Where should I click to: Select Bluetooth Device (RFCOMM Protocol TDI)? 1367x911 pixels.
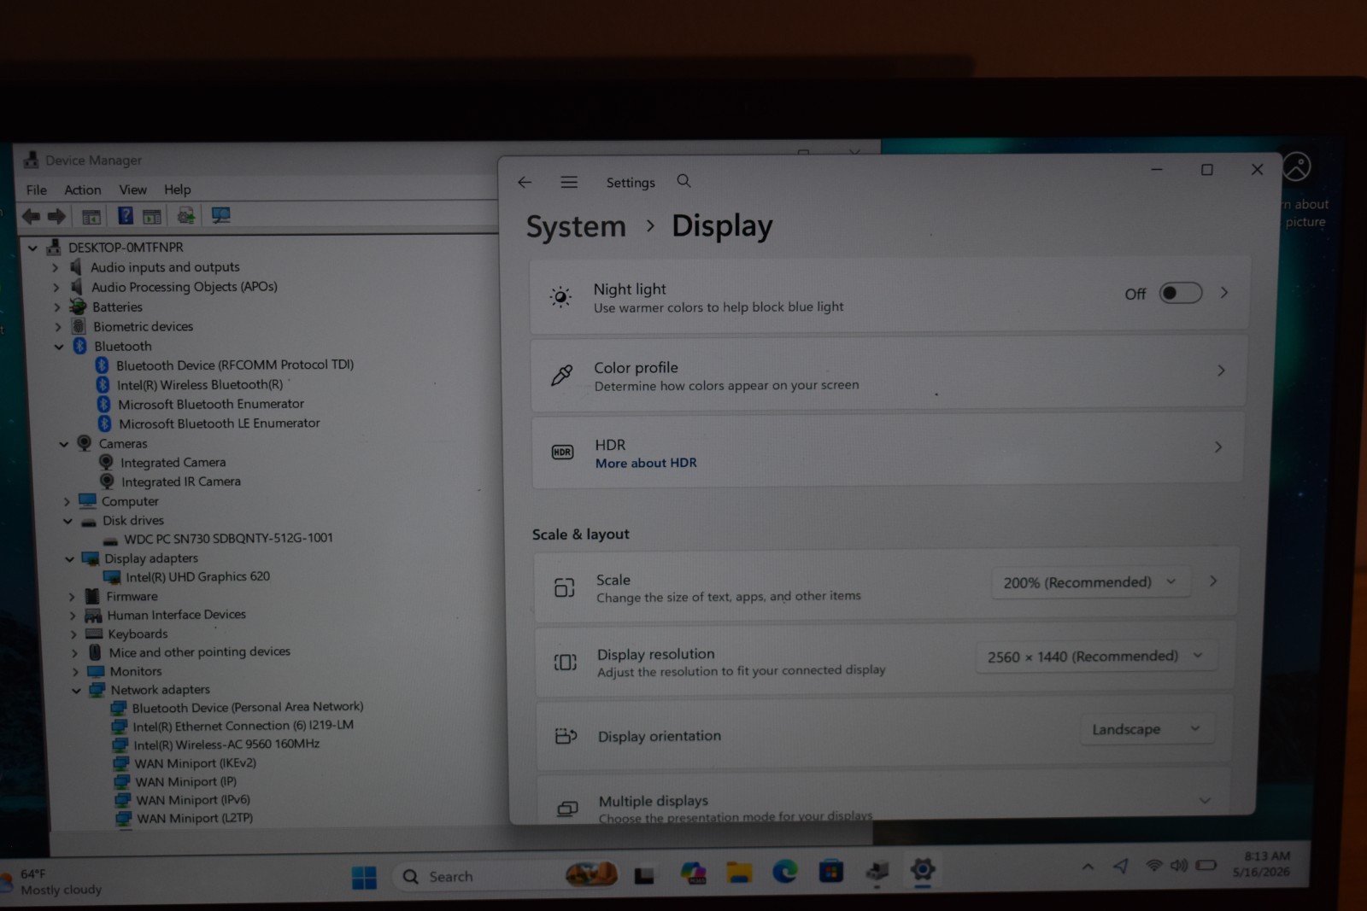click(235, 365)
